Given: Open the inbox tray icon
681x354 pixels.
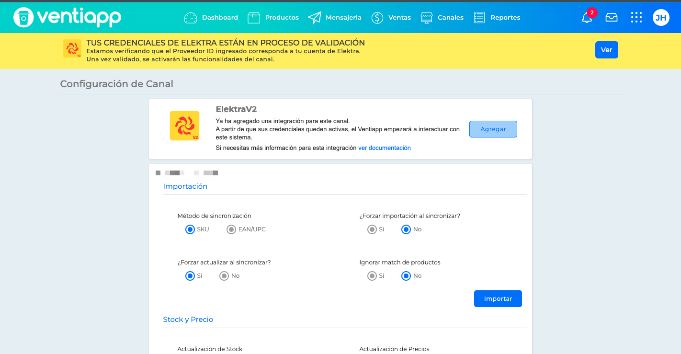Looking at the screenshot, I should [612, 18].
